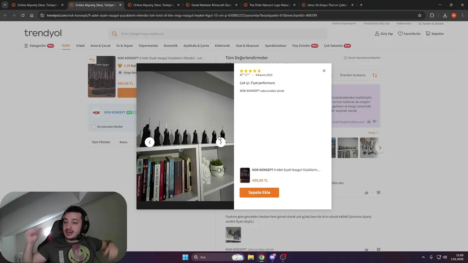This screenshot has height=263, width=468.
Task: Click browser reload button
Action: click(23, 15)
